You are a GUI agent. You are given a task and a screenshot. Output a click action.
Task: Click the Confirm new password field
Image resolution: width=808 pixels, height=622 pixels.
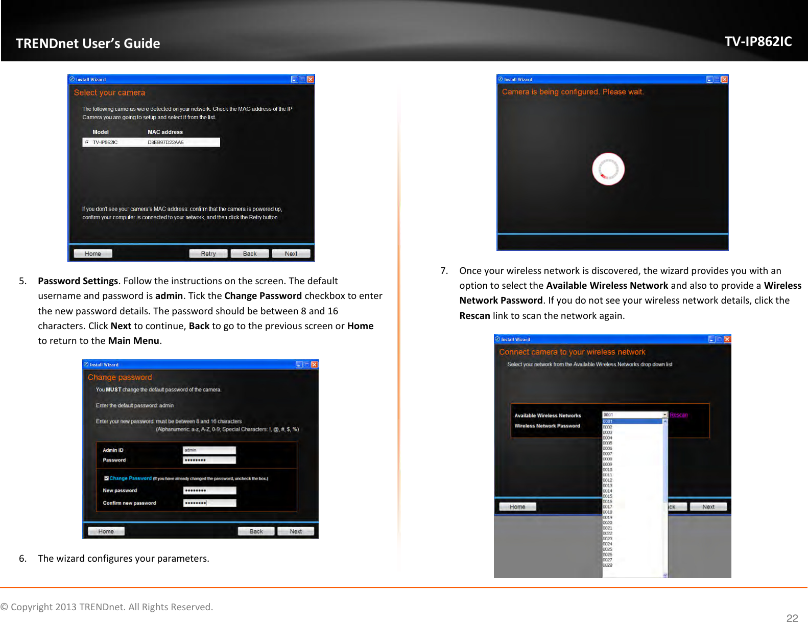pos(210,503)
